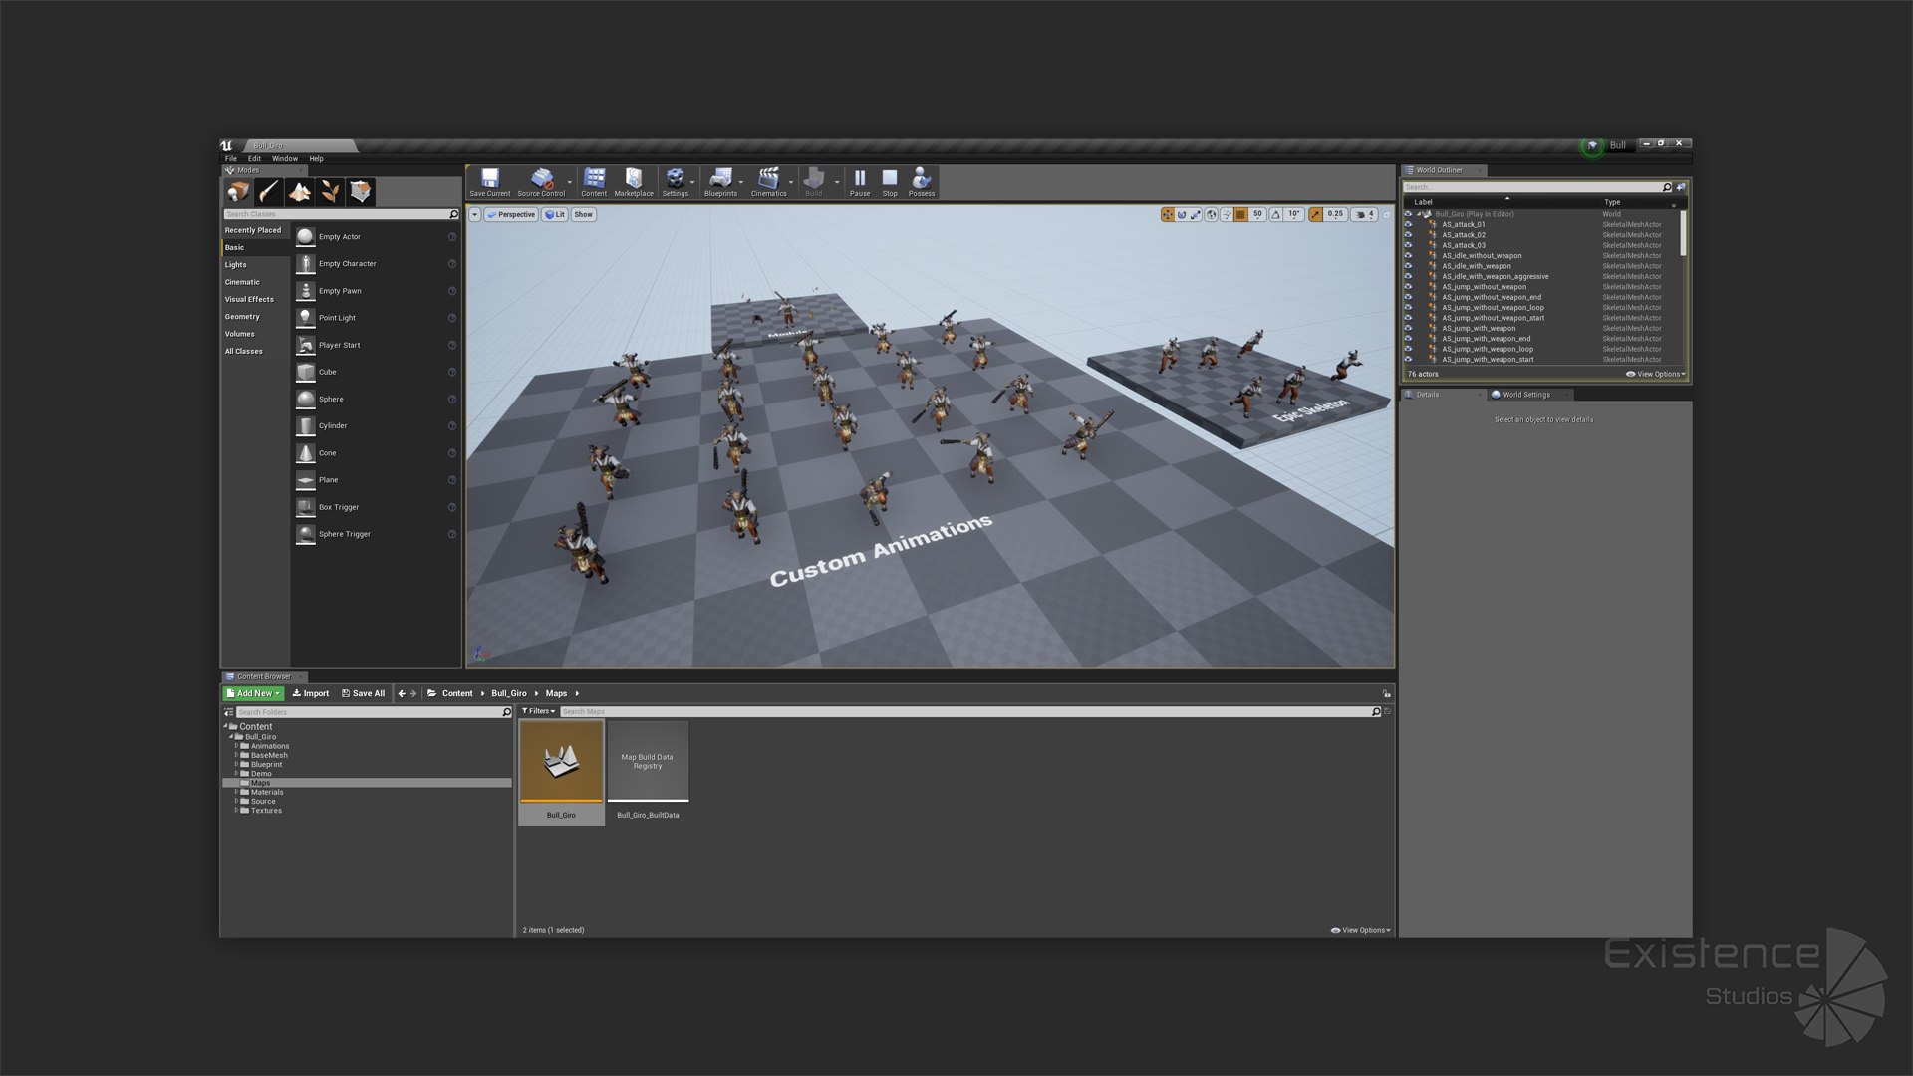
Task: Open the Perspective viewport dropdown
Action: click(512, 214)
